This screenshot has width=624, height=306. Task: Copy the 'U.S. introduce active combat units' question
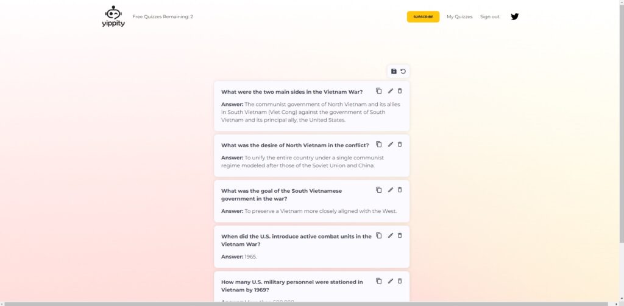(379, 235)
